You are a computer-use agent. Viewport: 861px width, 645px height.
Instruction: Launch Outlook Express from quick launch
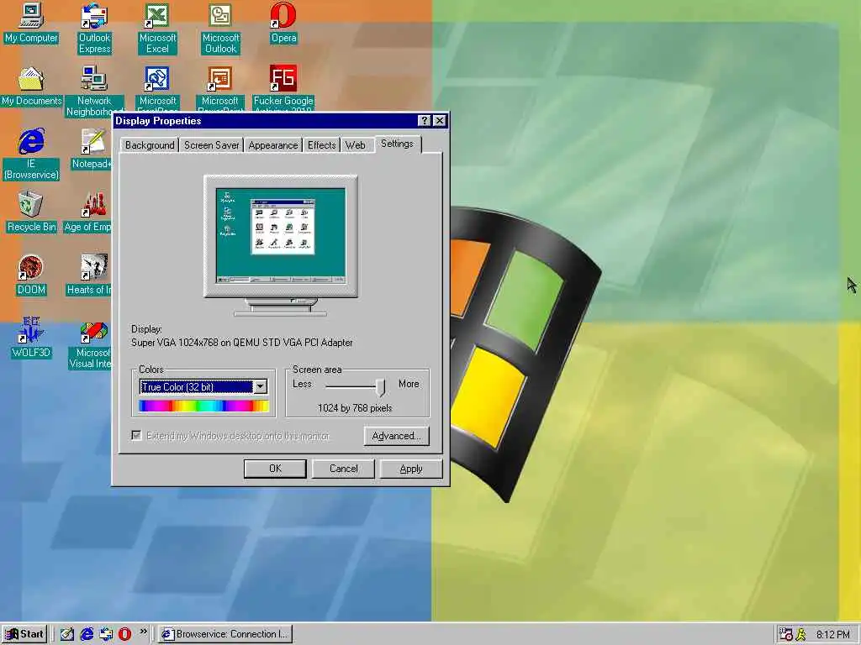click(106, 634)
